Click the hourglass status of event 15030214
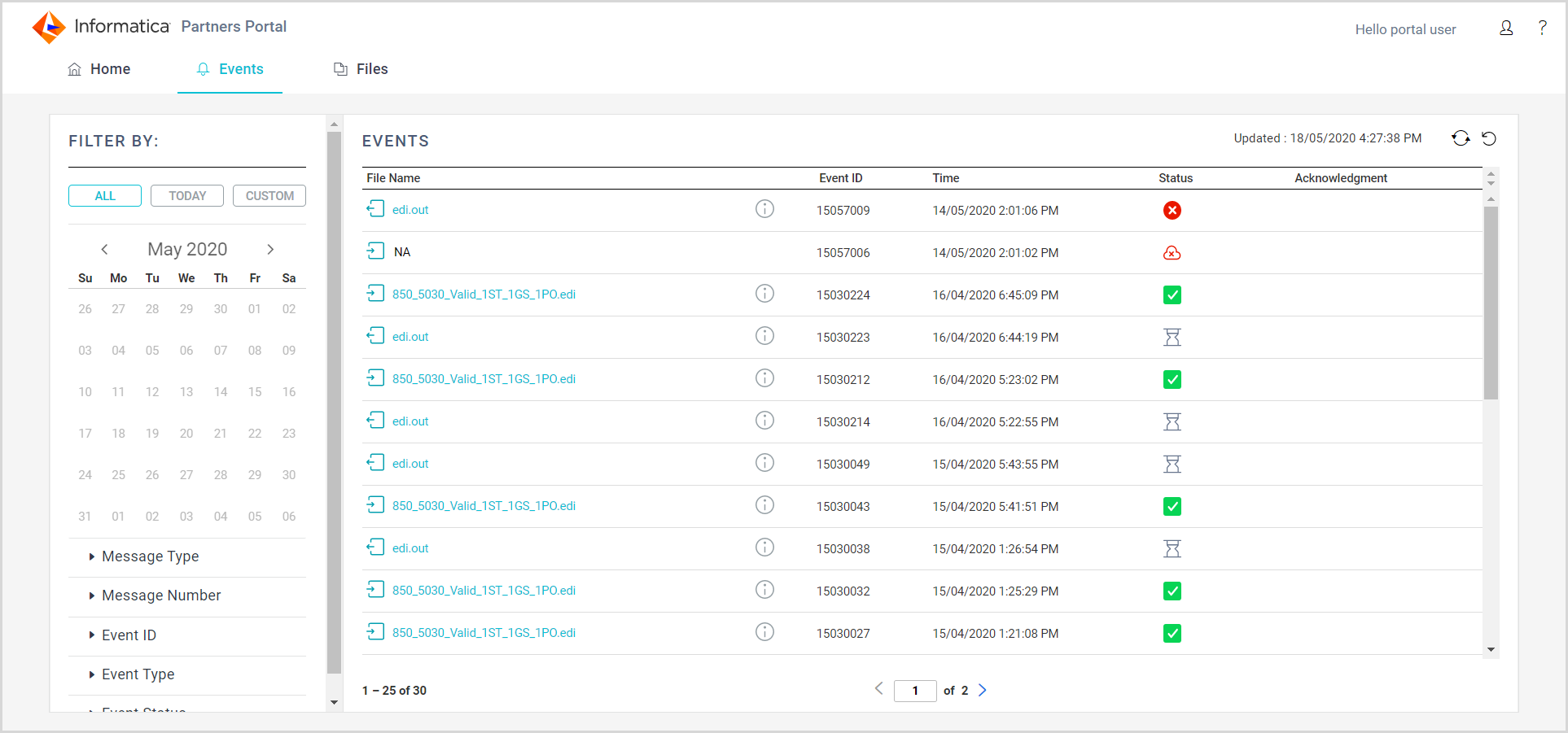Image resolution: width=1568 pixels, height=733 pixels. [x=1172, y=422]
